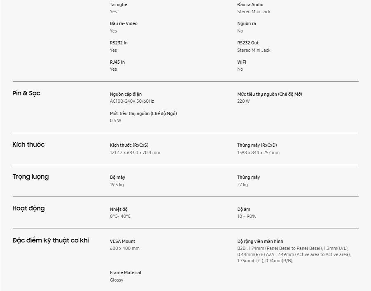The width and height of the screenshot is (371, 291).
Task: Click the "Nguồn cấp điện" label
Action: [x=126, y=94]
